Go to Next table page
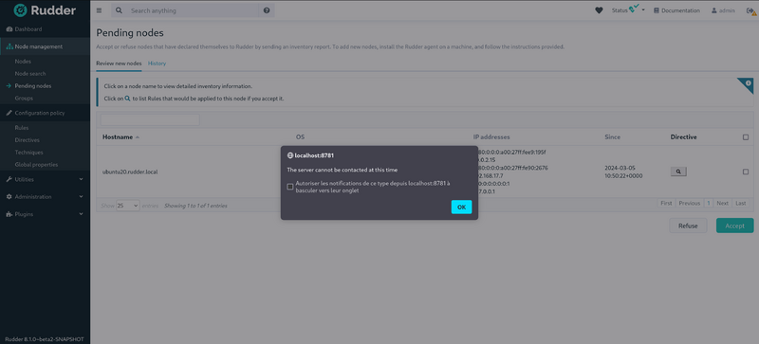The image size is (759, 344). pyautogui.click(x=722, y=203)
